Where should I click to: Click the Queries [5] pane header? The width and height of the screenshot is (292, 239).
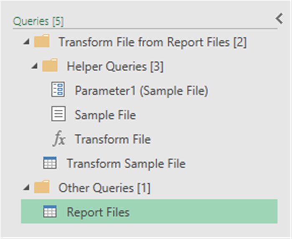coord(38,21)
